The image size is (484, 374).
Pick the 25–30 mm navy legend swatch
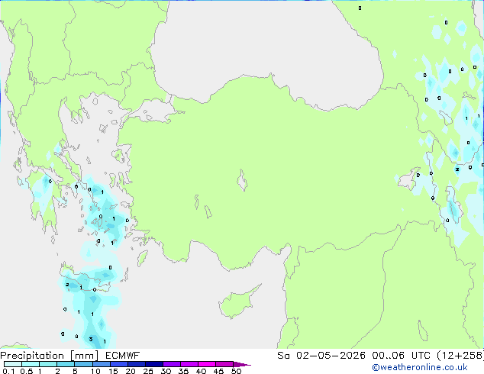coord(153,364)
